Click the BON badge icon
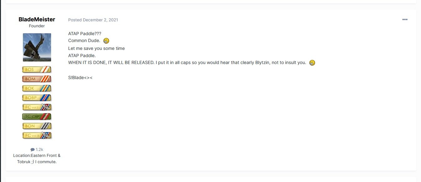This screenshot has width=421, height=182. click(x=37, y=126)
